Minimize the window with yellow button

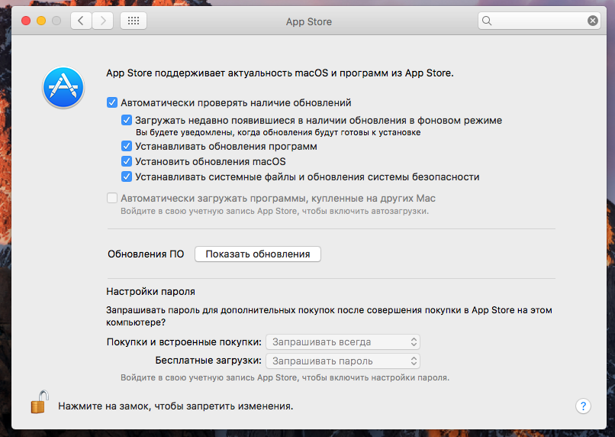pos(41,21)
